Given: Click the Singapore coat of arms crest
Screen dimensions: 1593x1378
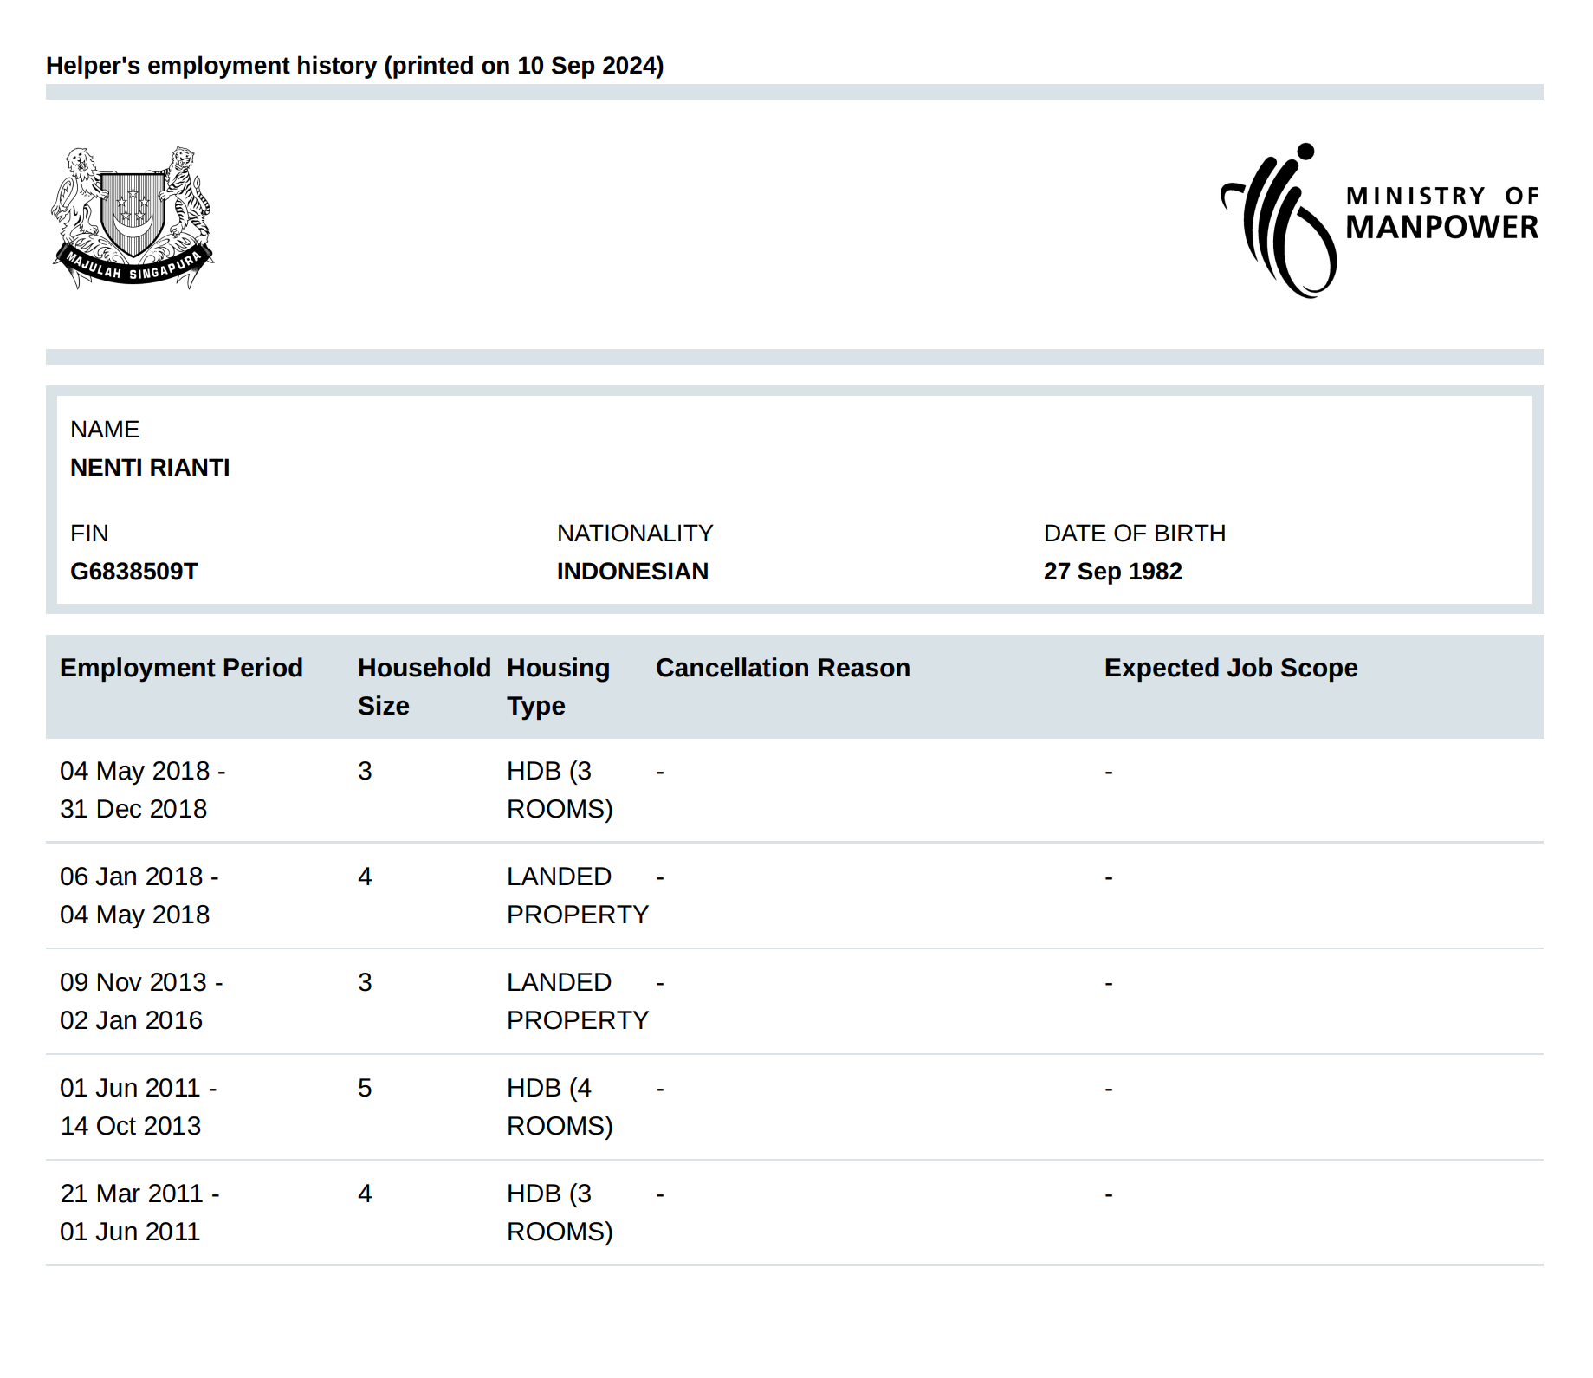Looking at the screenshot, I should tap(133, 217).
